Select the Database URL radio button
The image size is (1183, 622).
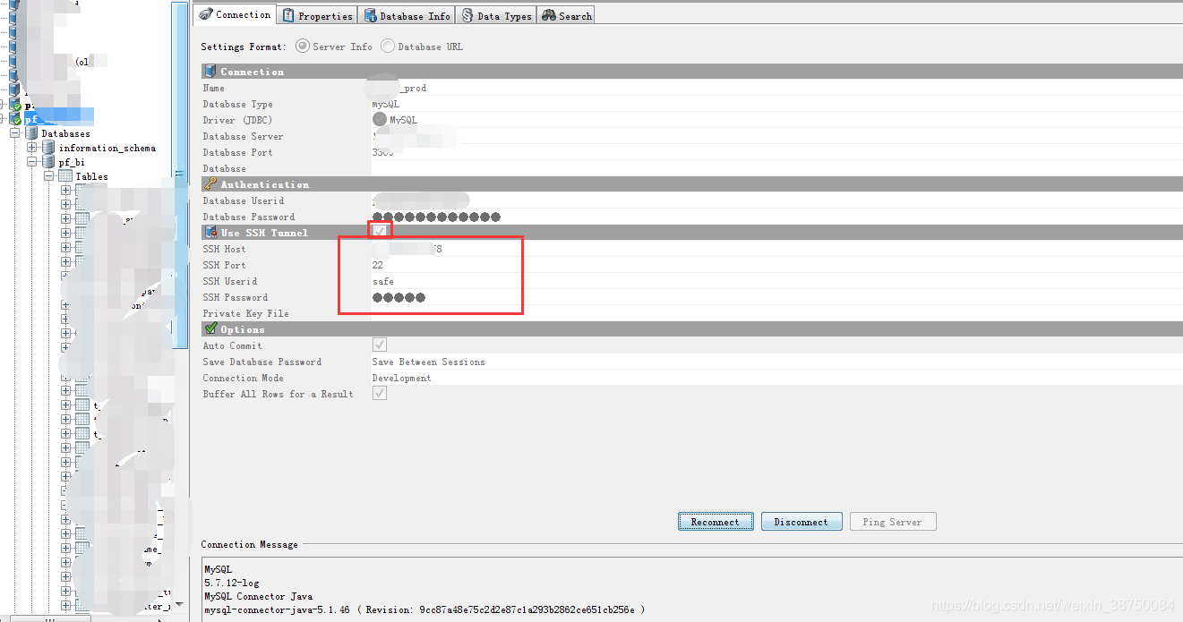[x=387, y=46]
